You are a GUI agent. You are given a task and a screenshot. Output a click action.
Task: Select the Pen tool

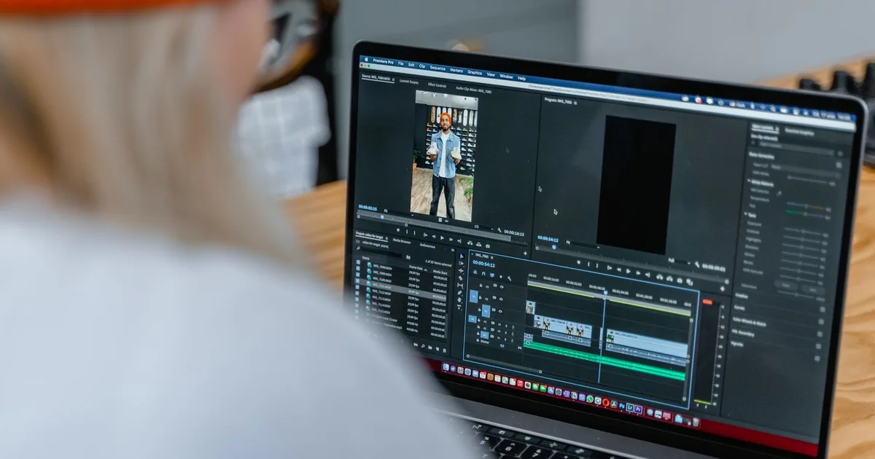(459, 293)
